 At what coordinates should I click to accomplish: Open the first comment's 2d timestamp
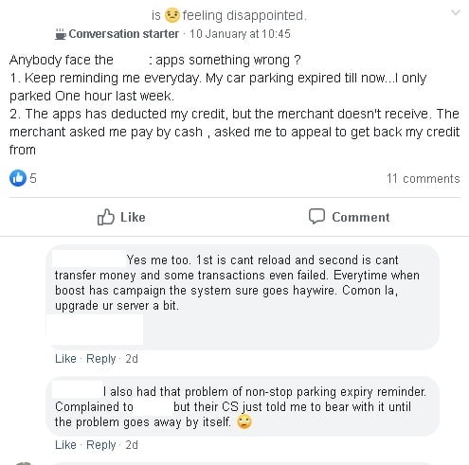tap(132, 359)
